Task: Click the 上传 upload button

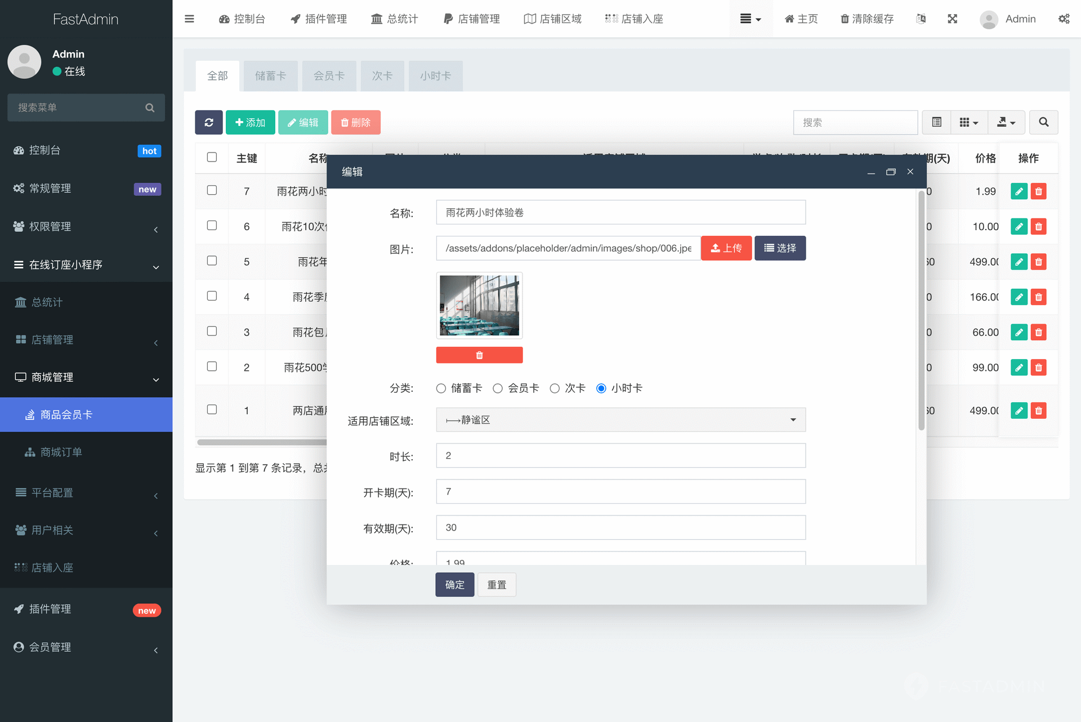Action: [x=726, y=248]
